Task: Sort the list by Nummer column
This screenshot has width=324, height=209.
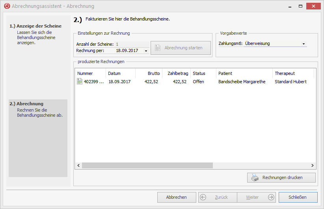Action: (90, 73)
